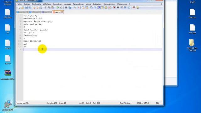This screenshot has width=201, height=113.
Task: Select the wos.php desktop file
Action: tap(192, 29)
